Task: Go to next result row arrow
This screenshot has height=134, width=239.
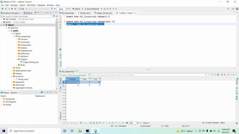Action: [x=109, y=123]
